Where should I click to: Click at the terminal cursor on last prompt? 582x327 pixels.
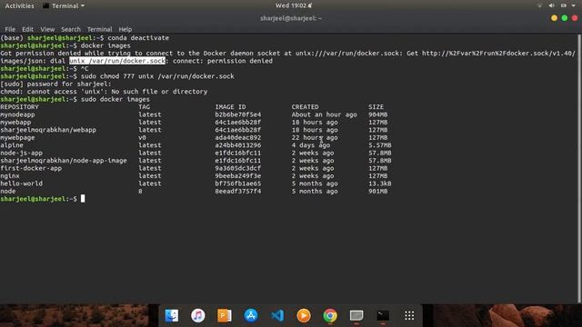click(x=83, y=199)
